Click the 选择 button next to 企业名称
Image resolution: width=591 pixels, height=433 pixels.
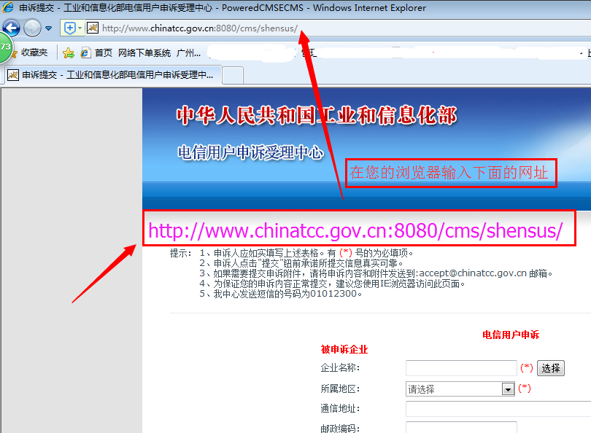551,368
